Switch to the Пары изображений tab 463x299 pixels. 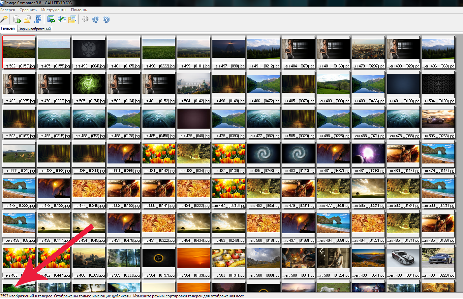pyautogui.click(x=35, y=29)
